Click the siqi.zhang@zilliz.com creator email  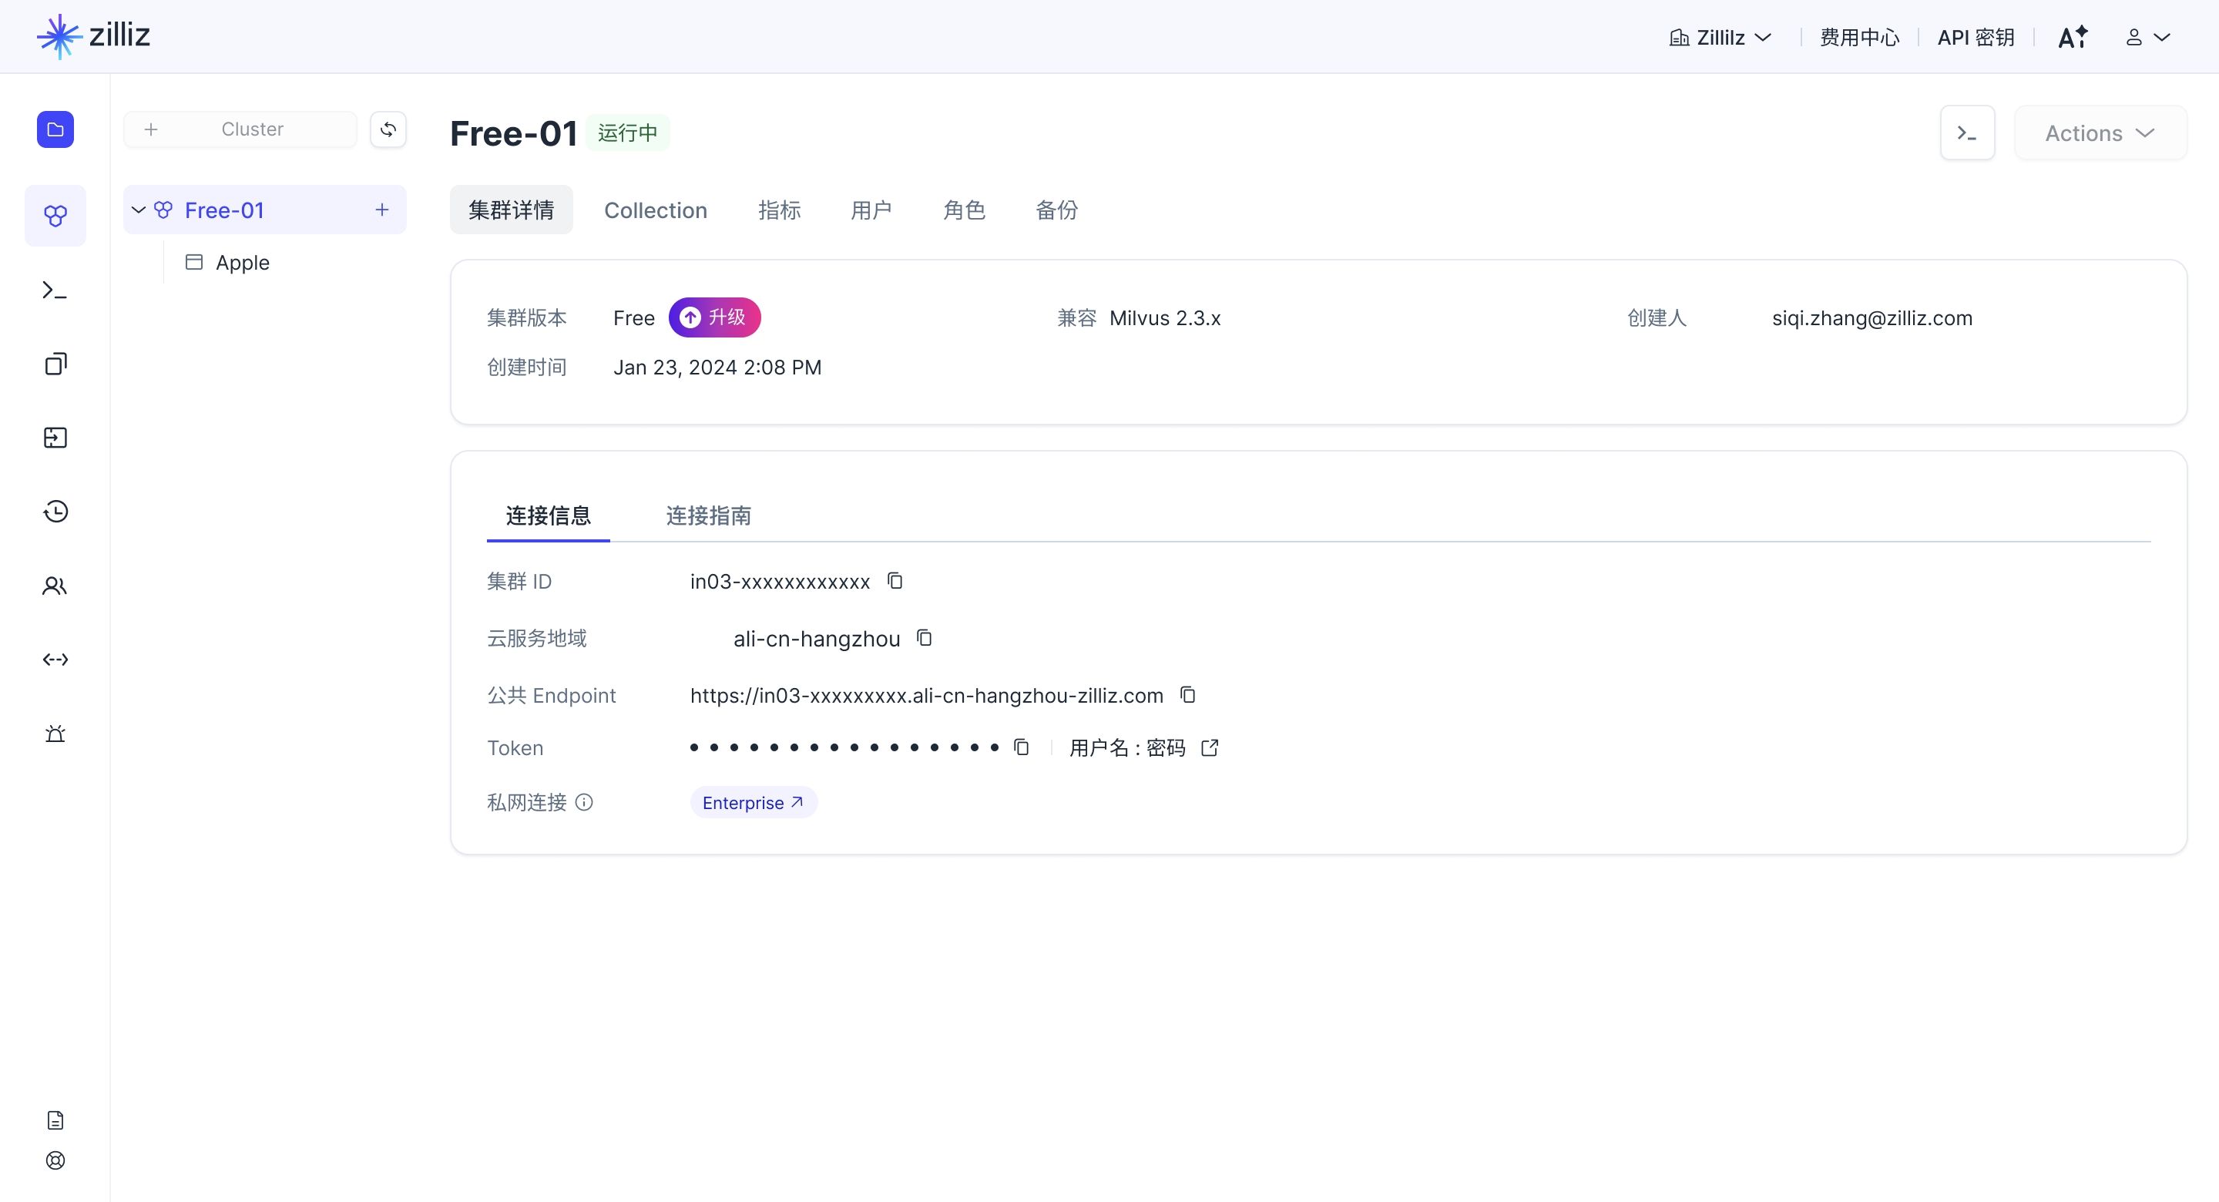coord(1872,318)
